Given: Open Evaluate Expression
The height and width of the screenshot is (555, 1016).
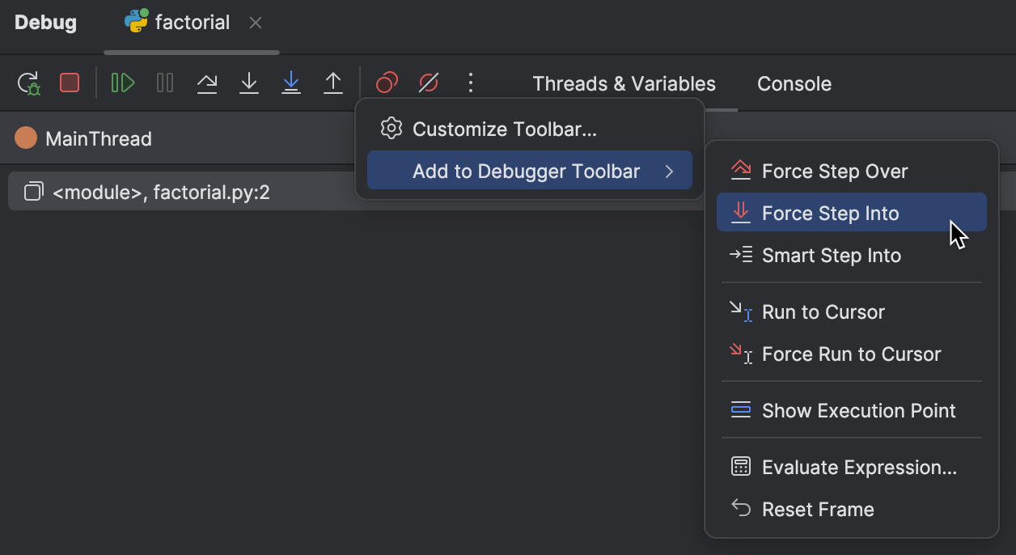Looking at the screenshot, I should [x=857, y=467].
